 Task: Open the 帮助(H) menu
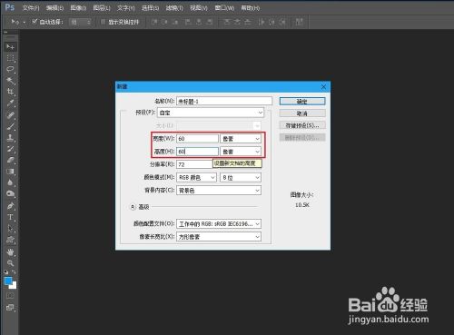tap(250, 8)
